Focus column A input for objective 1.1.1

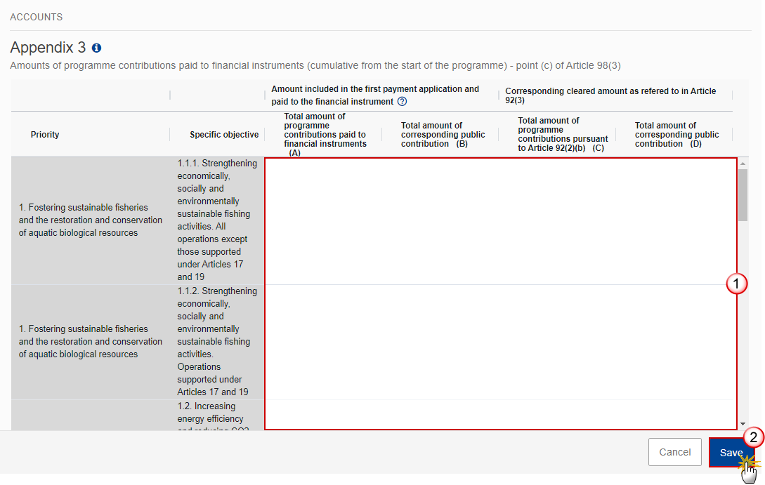(323, 220)
